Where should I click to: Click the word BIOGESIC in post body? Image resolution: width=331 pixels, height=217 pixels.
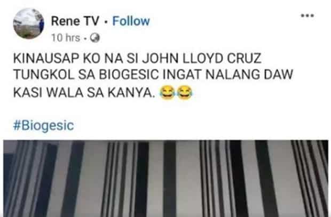(129, 75)
